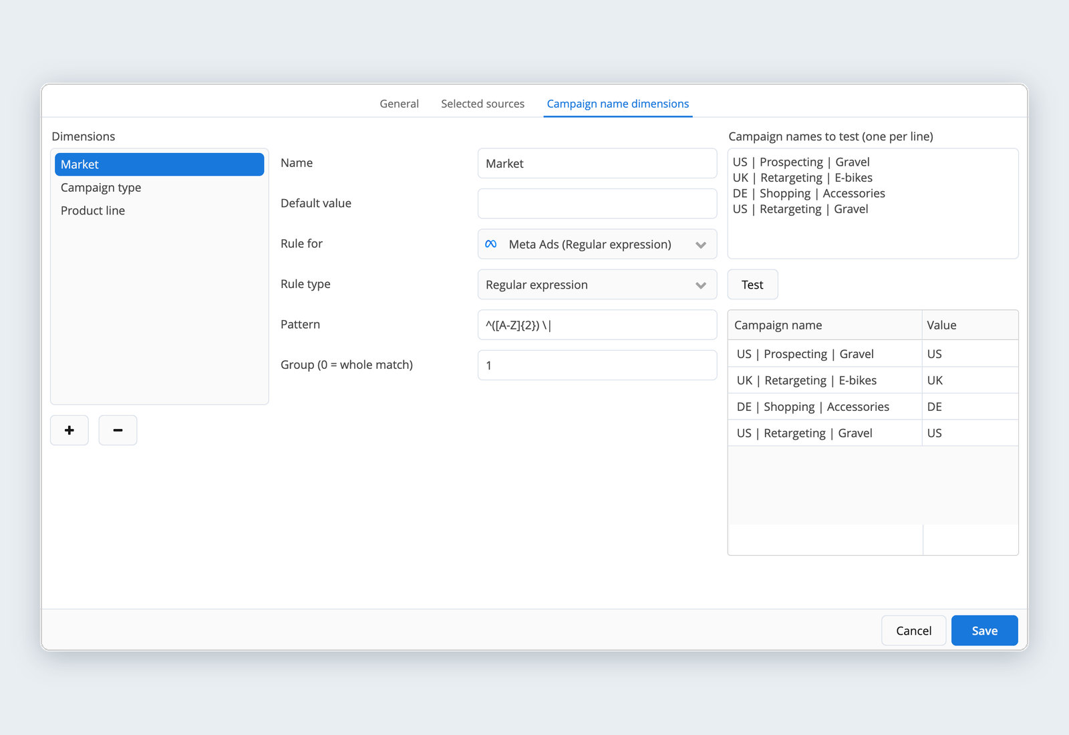Focus the Pattern regex field
1069x735 pixels.
click(597, 325)
